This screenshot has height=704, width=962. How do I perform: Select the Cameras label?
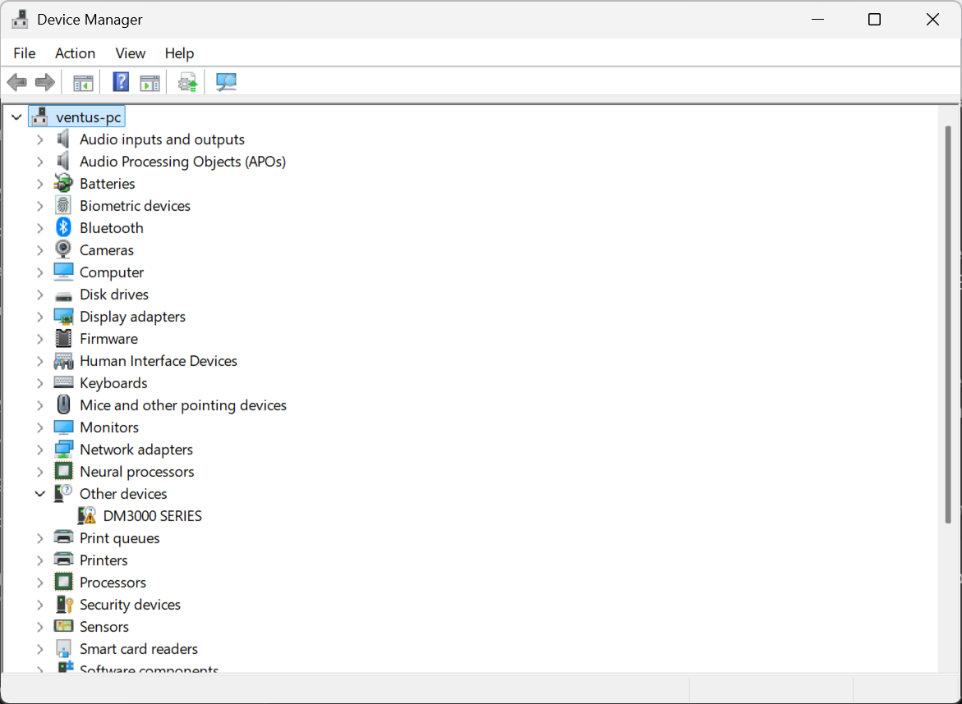[x=107, y=250]
